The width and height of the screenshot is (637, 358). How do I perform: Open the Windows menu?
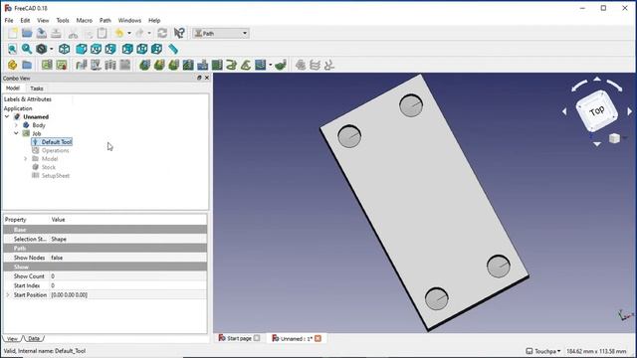click(x=129, y=20)
